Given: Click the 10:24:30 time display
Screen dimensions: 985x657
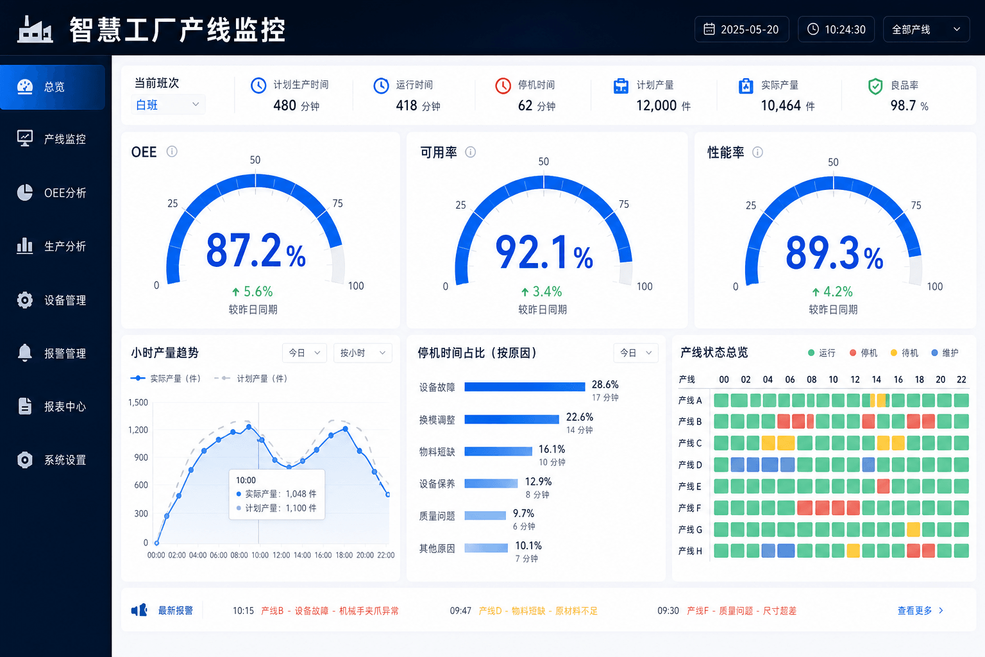Looking at the screenshot, I should point(836,29).
